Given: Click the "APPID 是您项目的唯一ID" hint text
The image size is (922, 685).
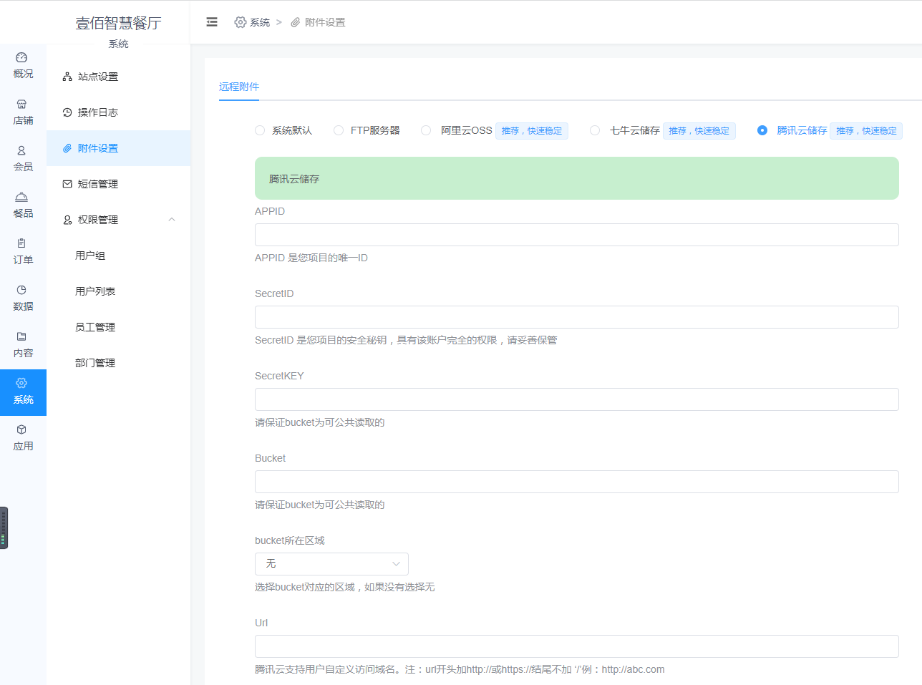Looking at the screenshot, I should pos(311,258).
